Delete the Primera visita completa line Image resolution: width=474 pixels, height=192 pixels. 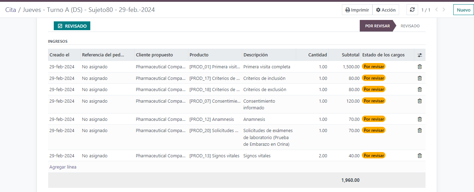420,67
